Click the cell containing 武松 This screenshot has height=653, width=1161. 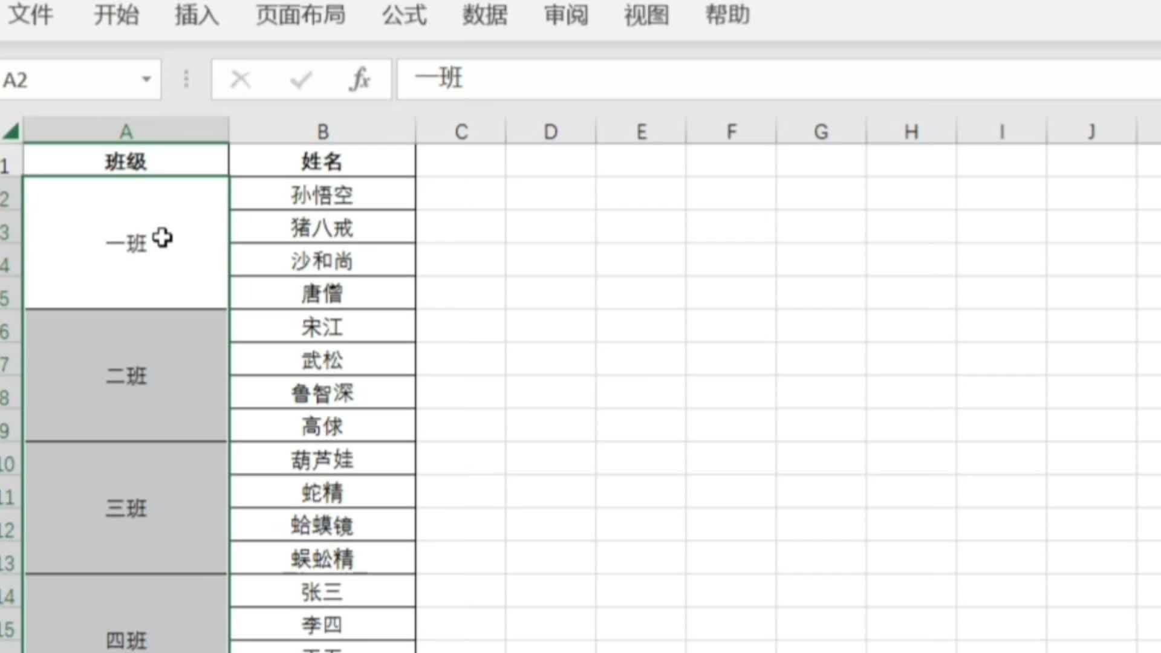coord(322,360)
